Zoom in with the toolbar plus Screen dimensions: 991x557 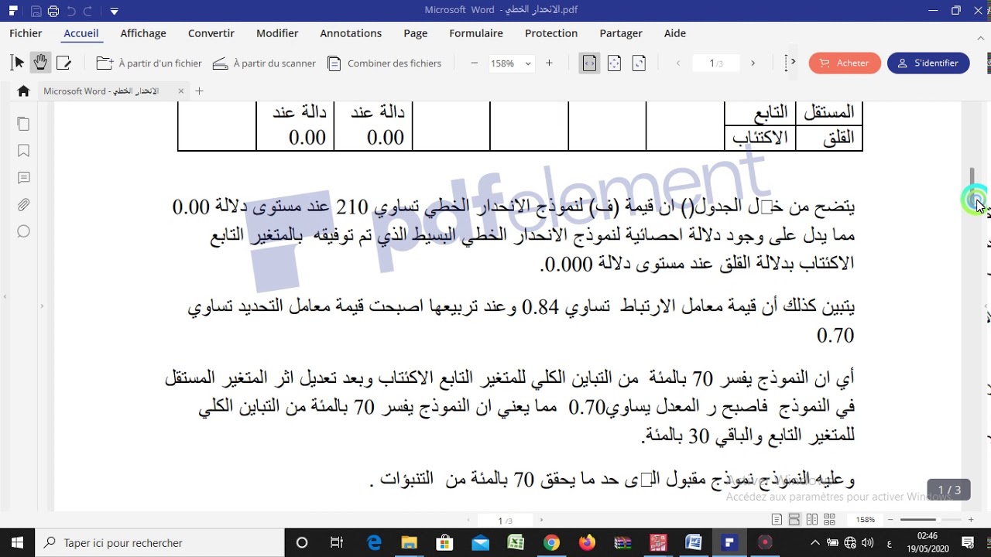click(x=549, y=63)
